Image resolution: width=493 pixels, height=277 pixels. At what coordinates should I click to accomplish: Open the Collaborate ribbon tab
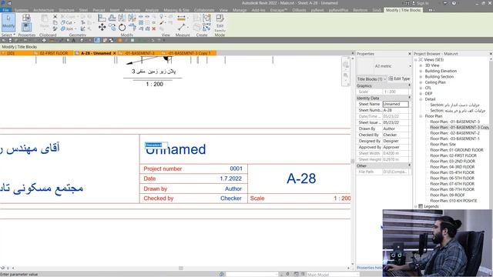click(204, 10)
